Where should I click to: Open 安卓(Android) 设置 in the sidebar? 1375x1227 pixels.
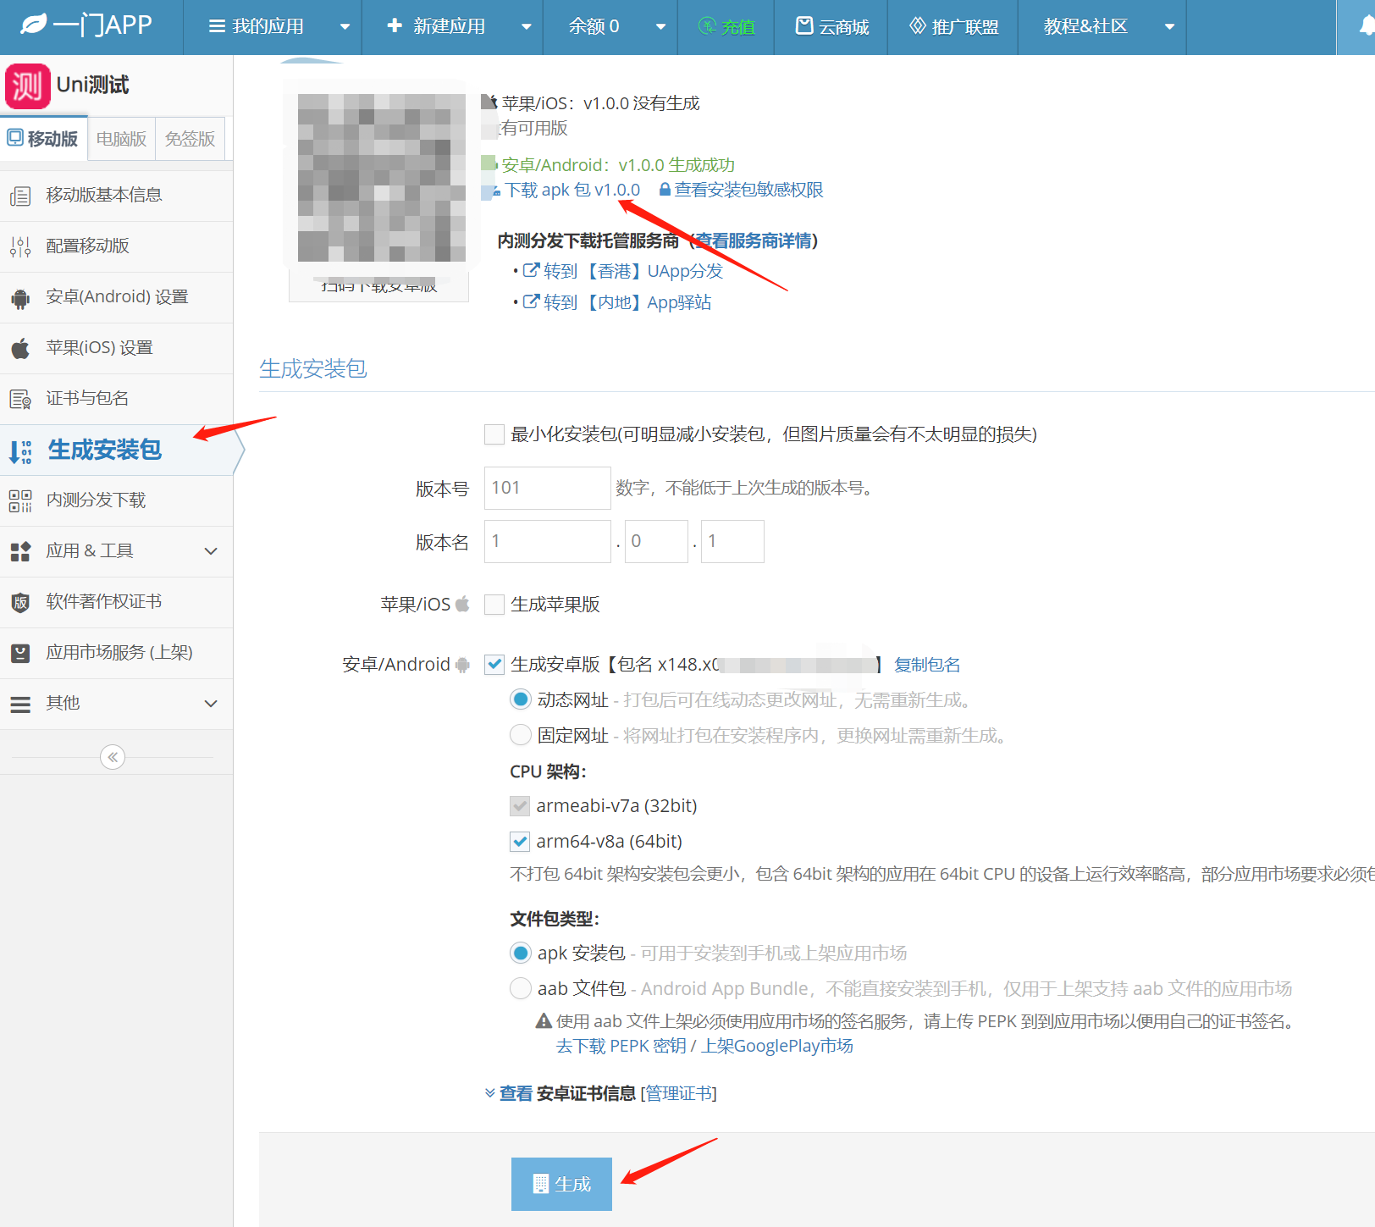tap(117, 297)
